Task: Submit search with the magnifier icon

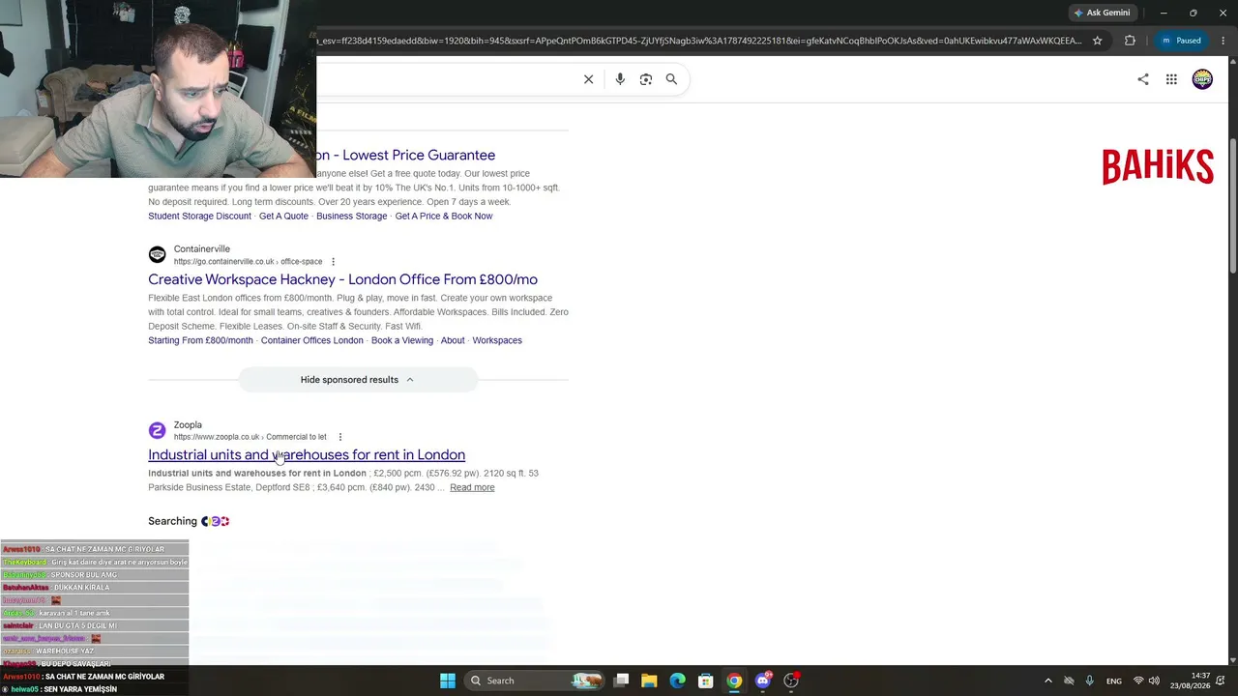Action: pyautogui.click(x=671, y=79)
